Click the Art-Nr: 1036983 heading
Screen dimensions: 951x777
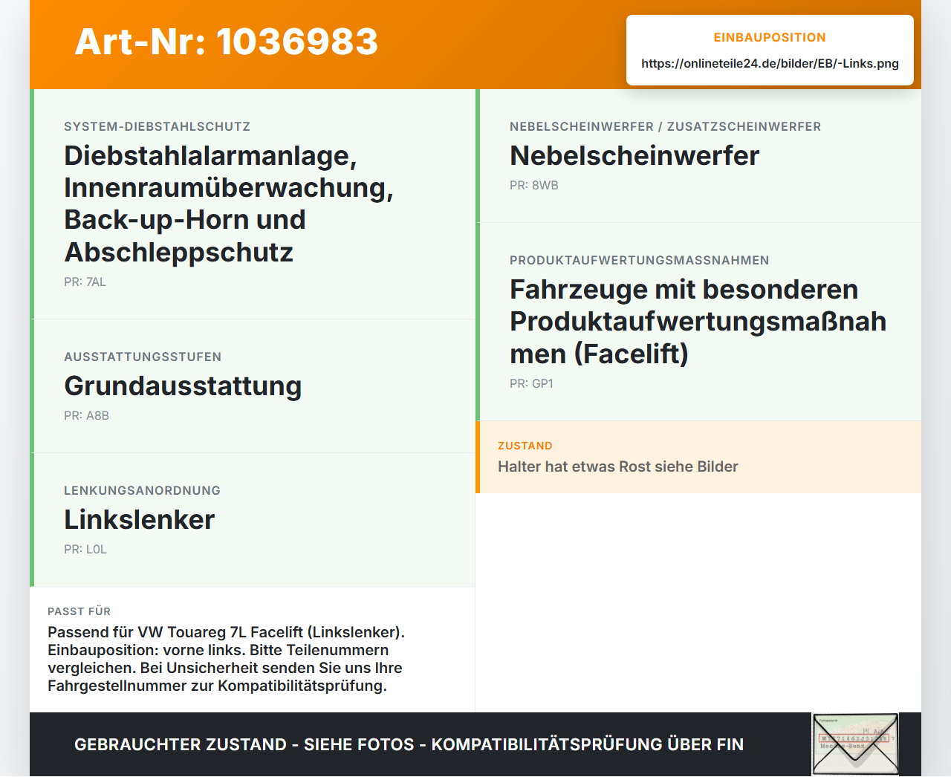click(x=227, y=42)
